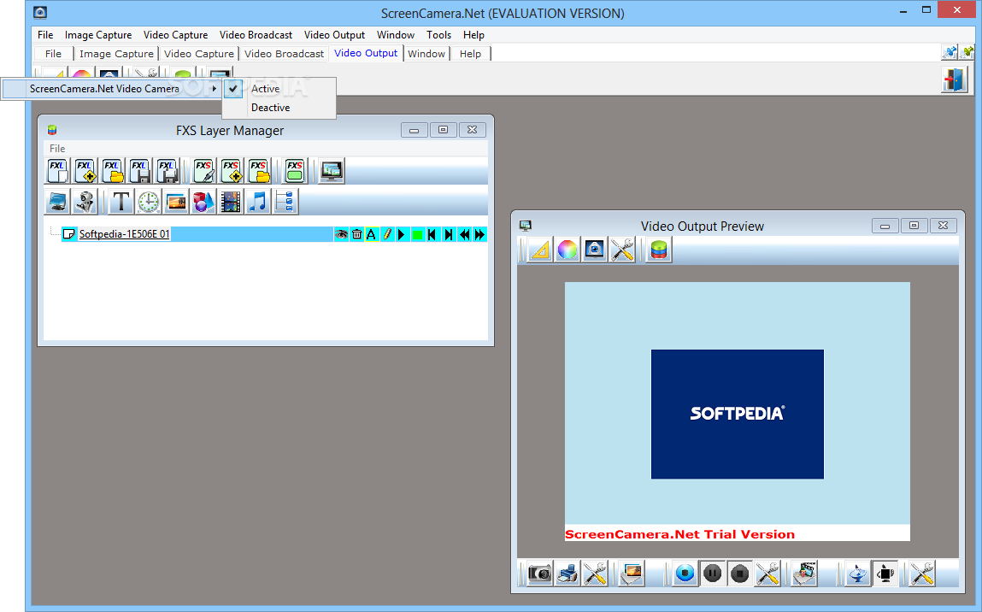Pause recording in Video Output Preview

point(713,574)
